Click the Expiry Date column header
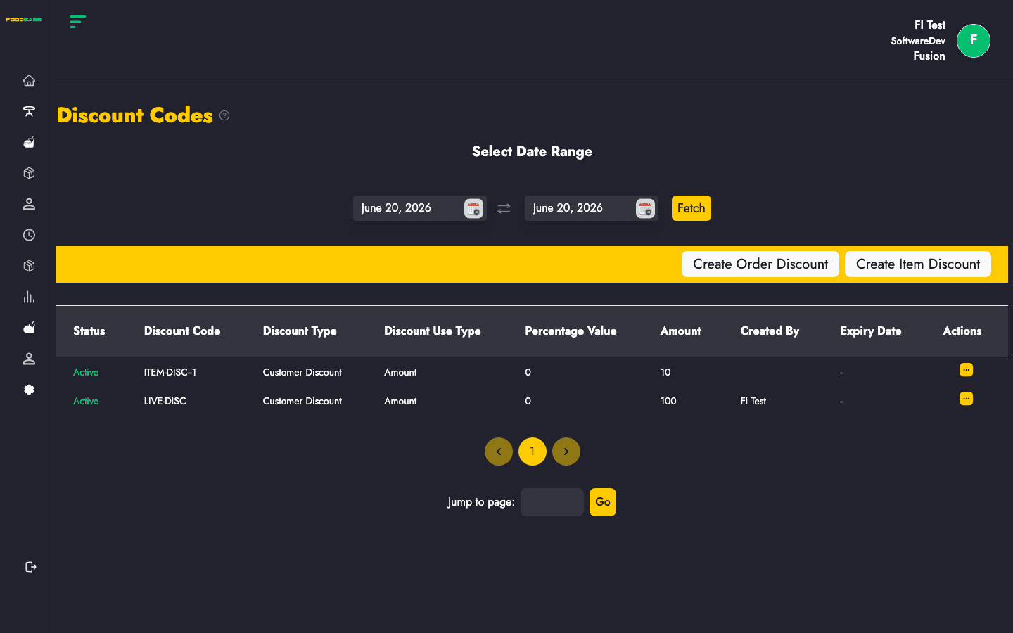Screen dimensions: 1013x633 pyautogui.click(x=871, y=331)
